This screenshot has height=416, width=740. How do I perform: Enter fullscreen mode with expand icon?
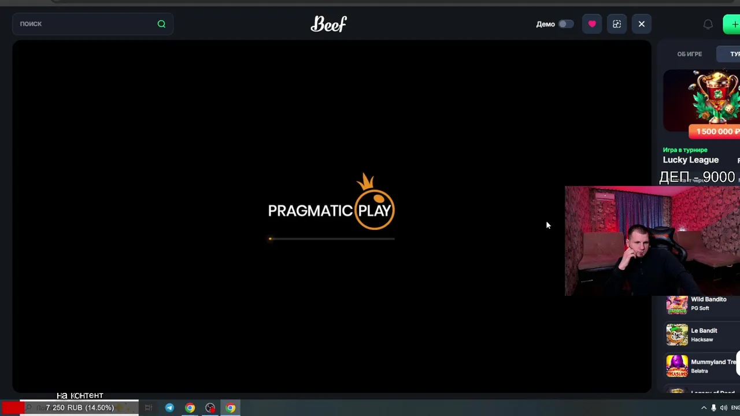[617, 24]
